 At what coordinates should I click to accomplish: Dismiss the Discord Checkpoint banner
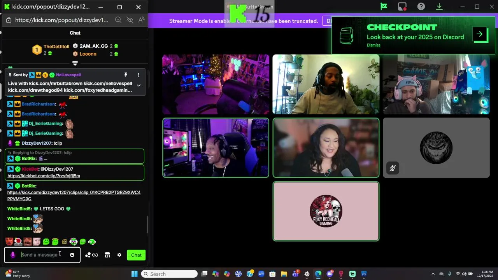click(x=373, y=45)
